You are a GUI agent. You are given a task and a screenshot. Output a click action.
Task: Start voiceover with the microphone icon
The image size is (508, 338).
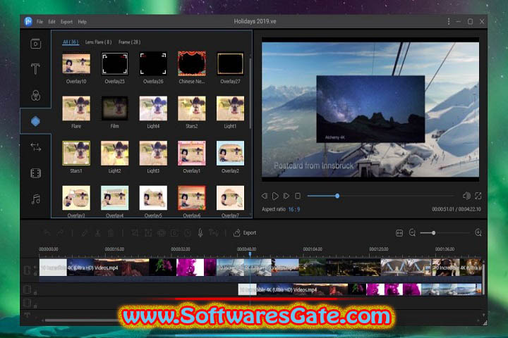(x=200, y=232)
